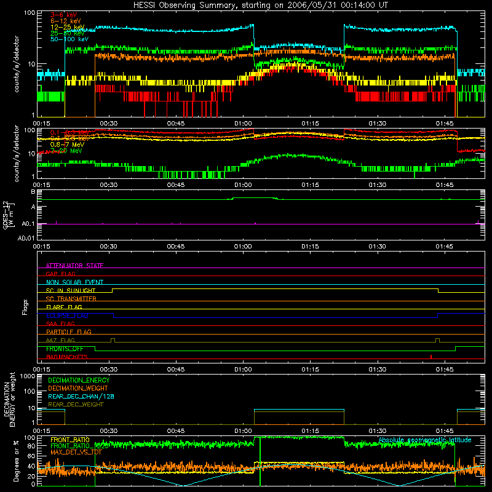Click the Absolute geomagnetic latitude label

click(425, 440)
